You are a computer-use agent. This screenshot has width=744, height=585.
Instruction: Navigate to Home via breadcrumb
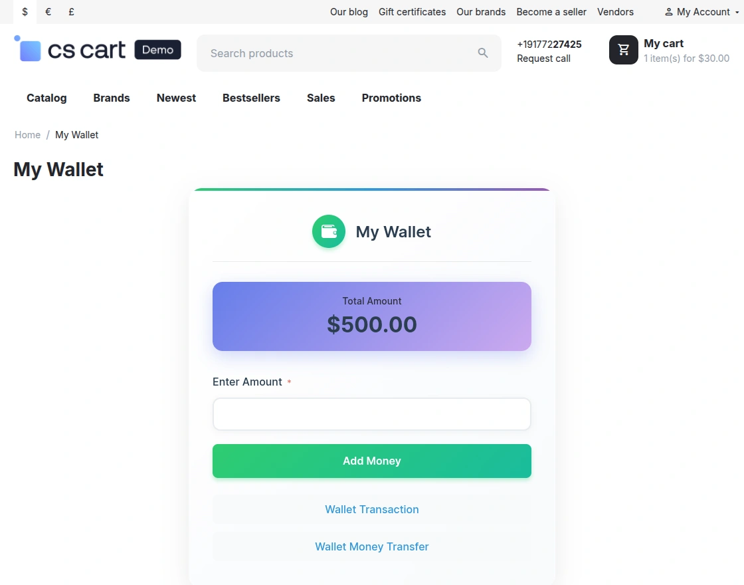pyautogui.click(x=27, y=134)
